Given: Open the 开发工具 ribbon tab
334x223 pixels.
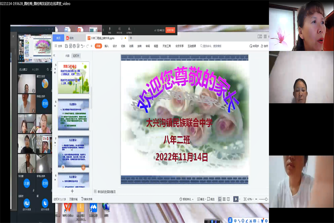Looking at the screenshot, I should [x=167, y=46].
